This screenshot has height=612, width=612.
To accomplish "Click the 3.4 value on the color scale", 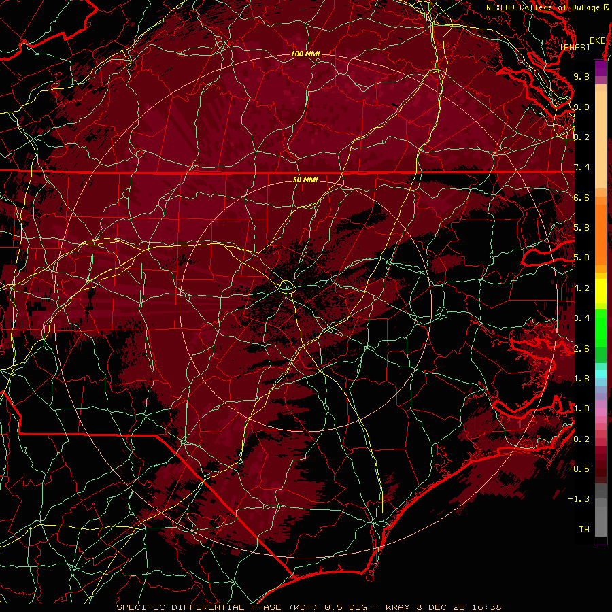I will point(581,318).
